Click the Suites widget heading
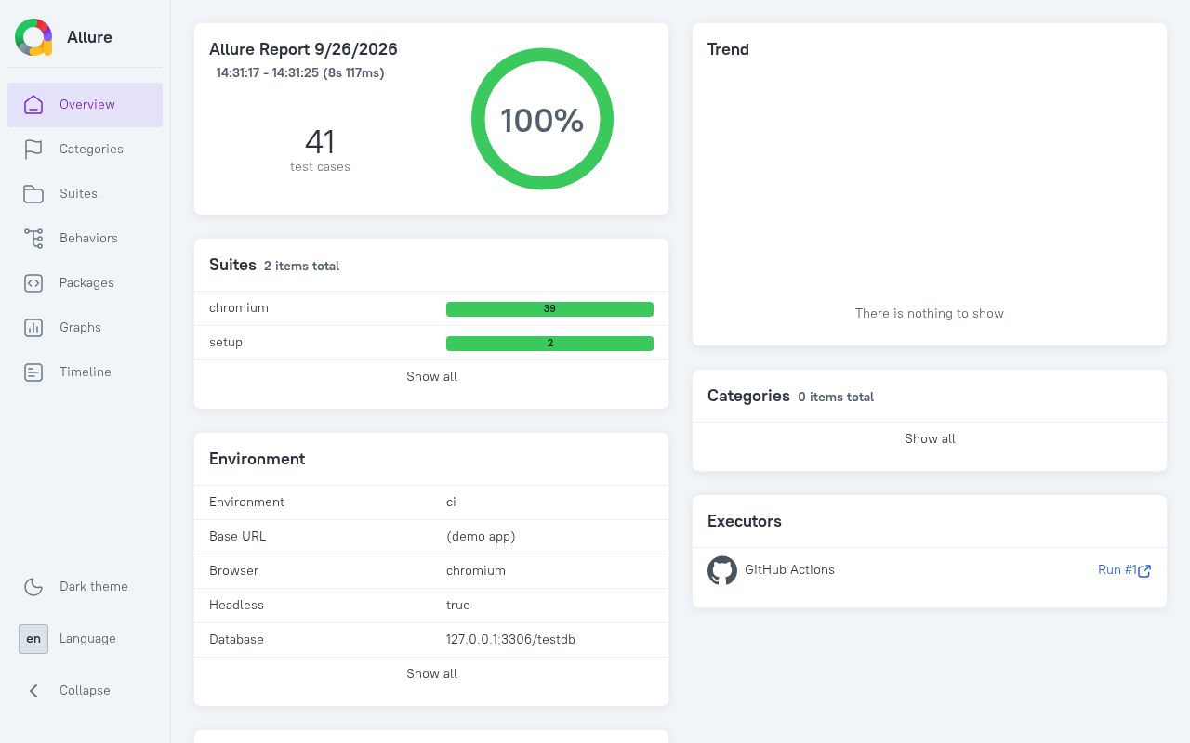 click(232, 265)
